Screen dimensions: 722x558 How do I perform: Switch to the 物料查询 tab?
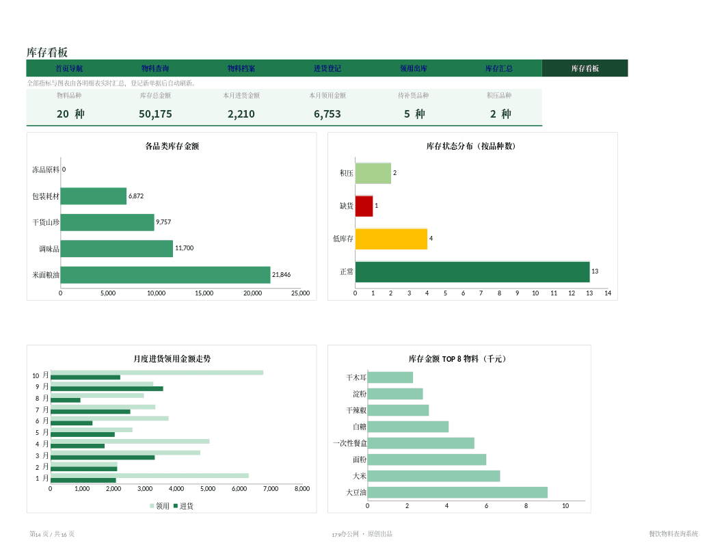155,68
